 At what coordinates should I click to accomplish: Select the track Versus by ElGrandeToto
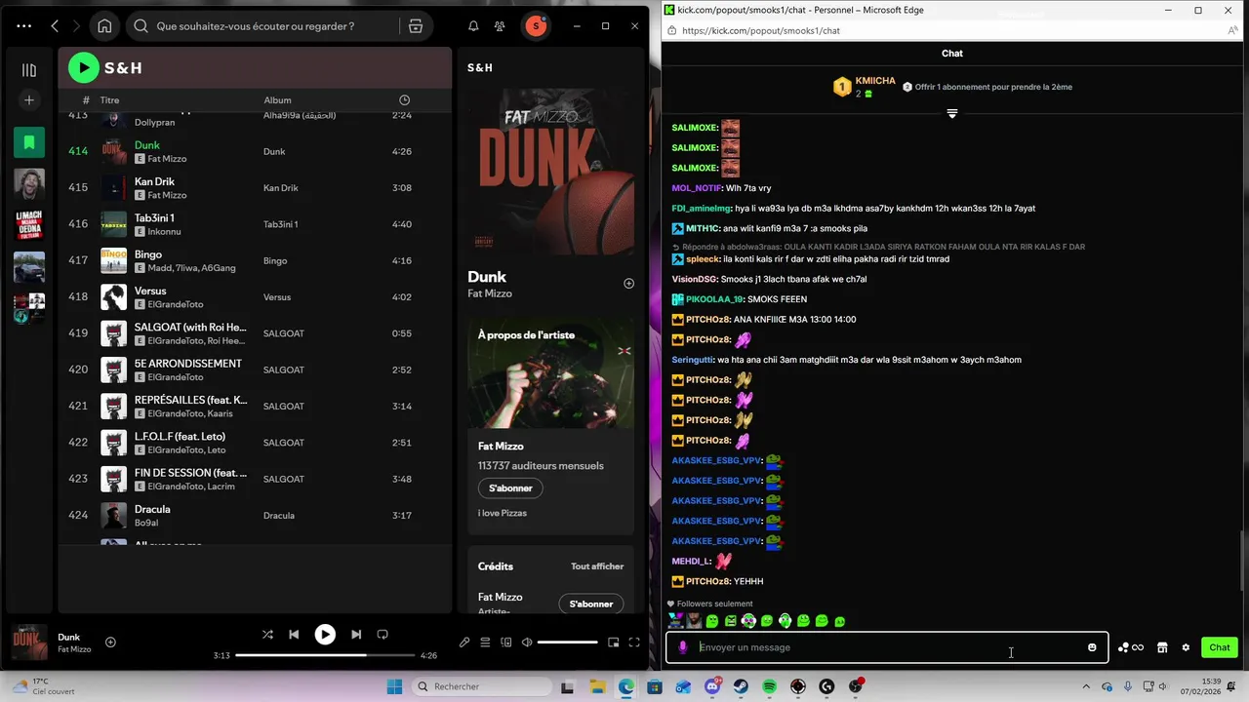[x=150, y=291]
